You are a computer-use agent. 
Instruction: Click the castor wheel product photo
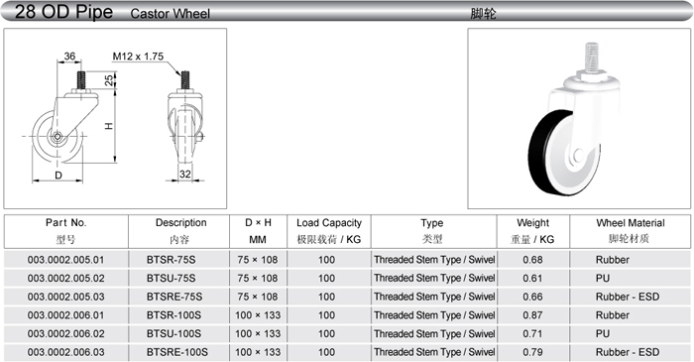579,119
